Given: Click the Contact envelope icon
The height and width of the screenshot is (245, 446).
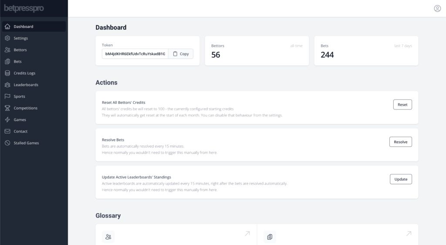Looking at the screenshot, I should coord(7,131).
